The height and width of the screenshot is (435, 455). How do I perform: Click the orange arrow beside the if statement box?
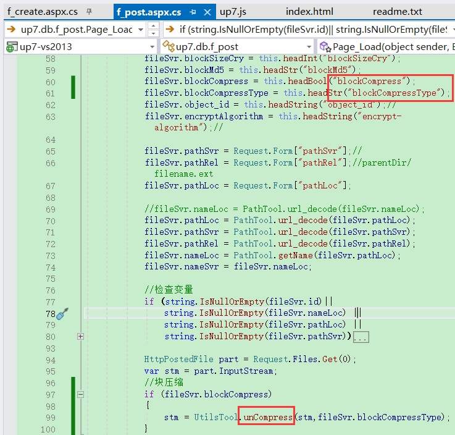pyautogui.click(x=170, y=29)
